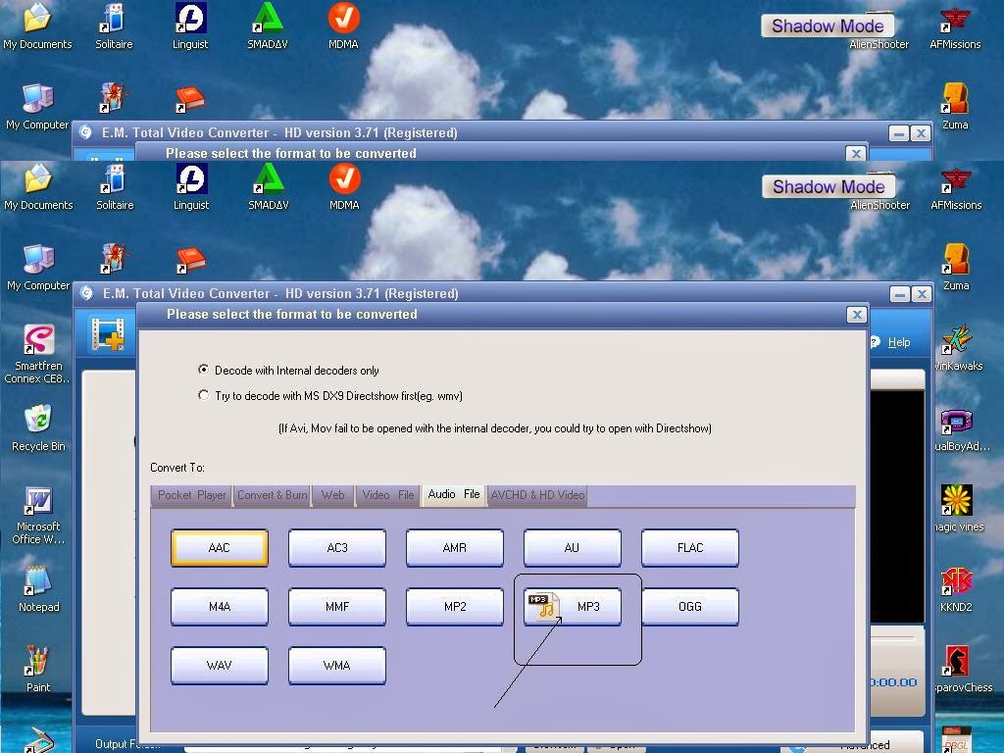Launch Paint from the desktop

38,669
